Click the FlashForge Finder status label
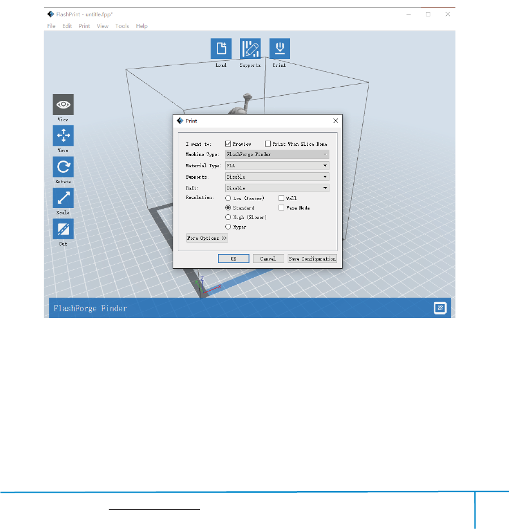This screenshot has width=509, height=529. coord(90,308)
